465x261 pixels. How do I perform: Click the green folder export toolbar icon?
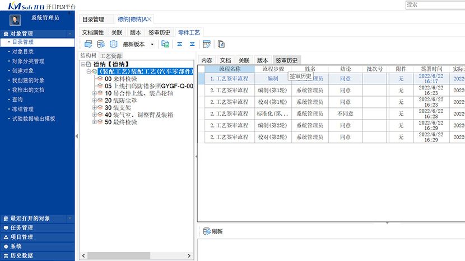tap(165, 44)
